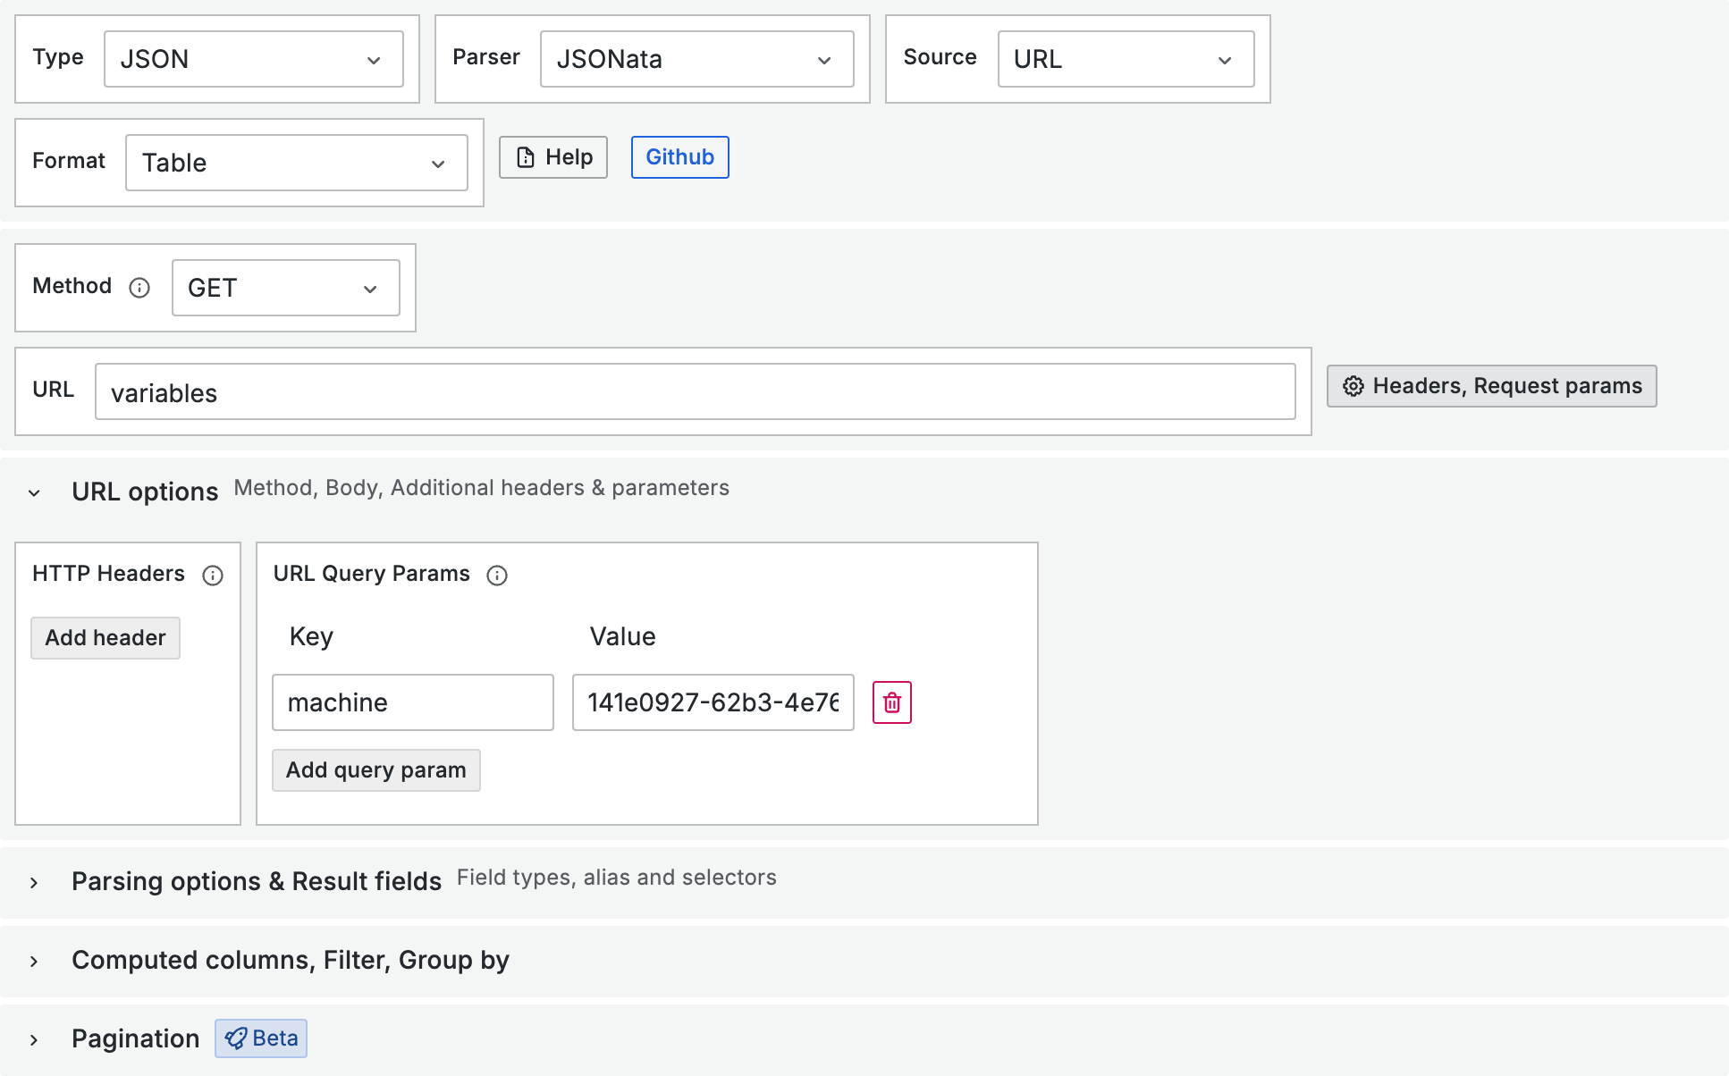Click the URL Query Params info icon
The image size is (1729, 1076).
coord(497,576)
